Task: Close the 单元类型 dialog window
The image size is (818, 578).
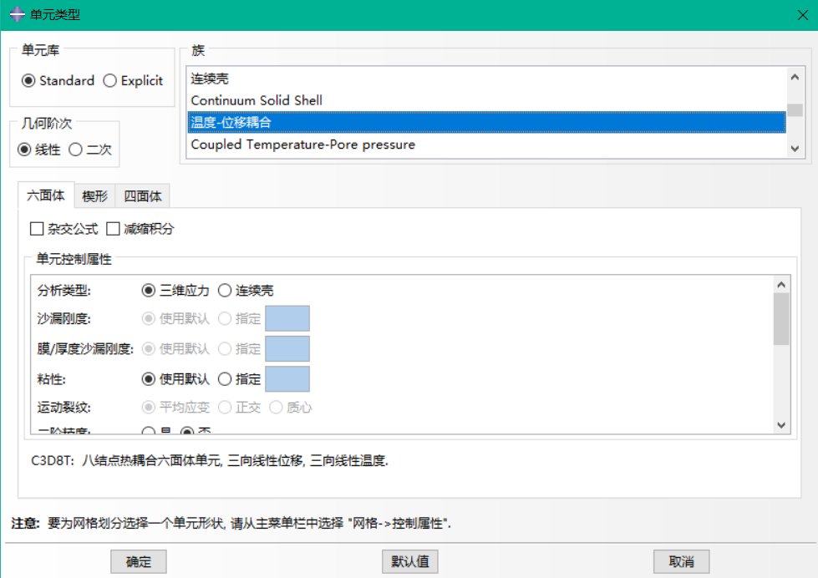Action: pos(801,15)
